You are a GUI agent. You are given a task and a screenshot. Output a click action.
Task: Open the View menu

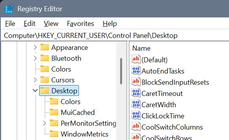(x=51, y=24)
